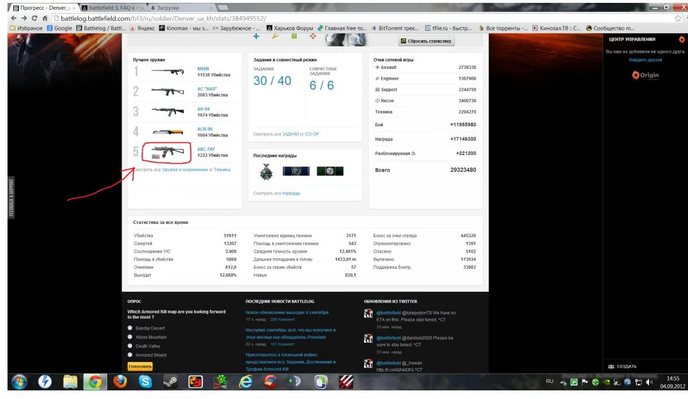
Task: Submit poll with Голосовать button
Action: pos(140,366)
